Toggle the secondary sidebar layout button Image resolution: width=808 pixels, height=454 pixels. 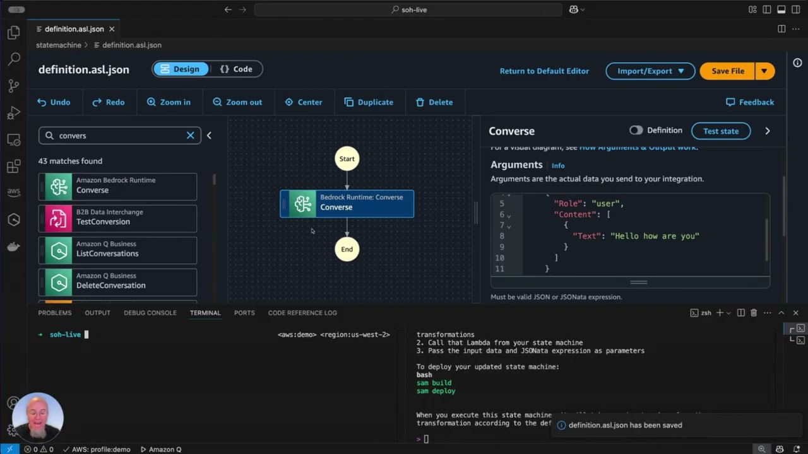tap(795, 9)
